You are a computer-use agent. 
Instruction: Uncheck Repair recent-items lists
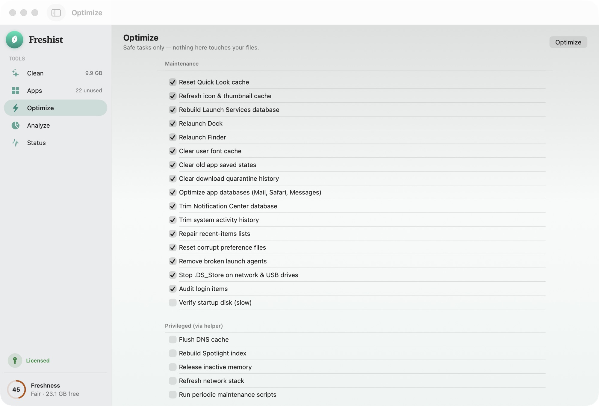[x=173, y=234]
